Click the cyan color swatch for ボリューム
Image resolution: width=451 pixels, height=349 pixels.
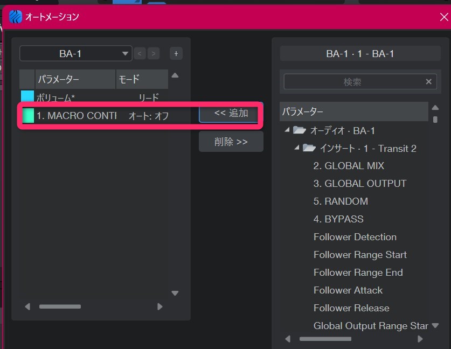point(27,97)
